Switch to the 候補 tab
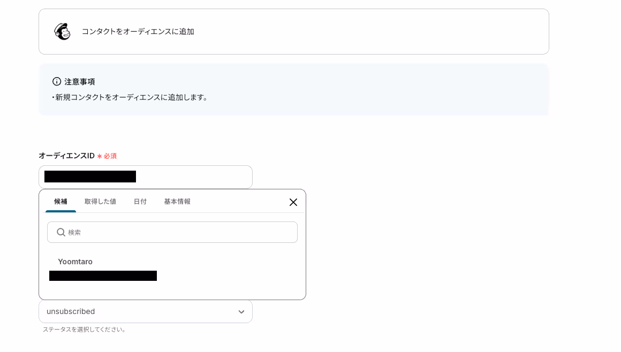Viewport: 621px width, 352px height. (60, 202)
